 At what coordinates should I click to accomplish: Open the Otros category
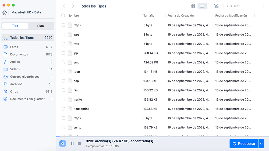[28, 91]
